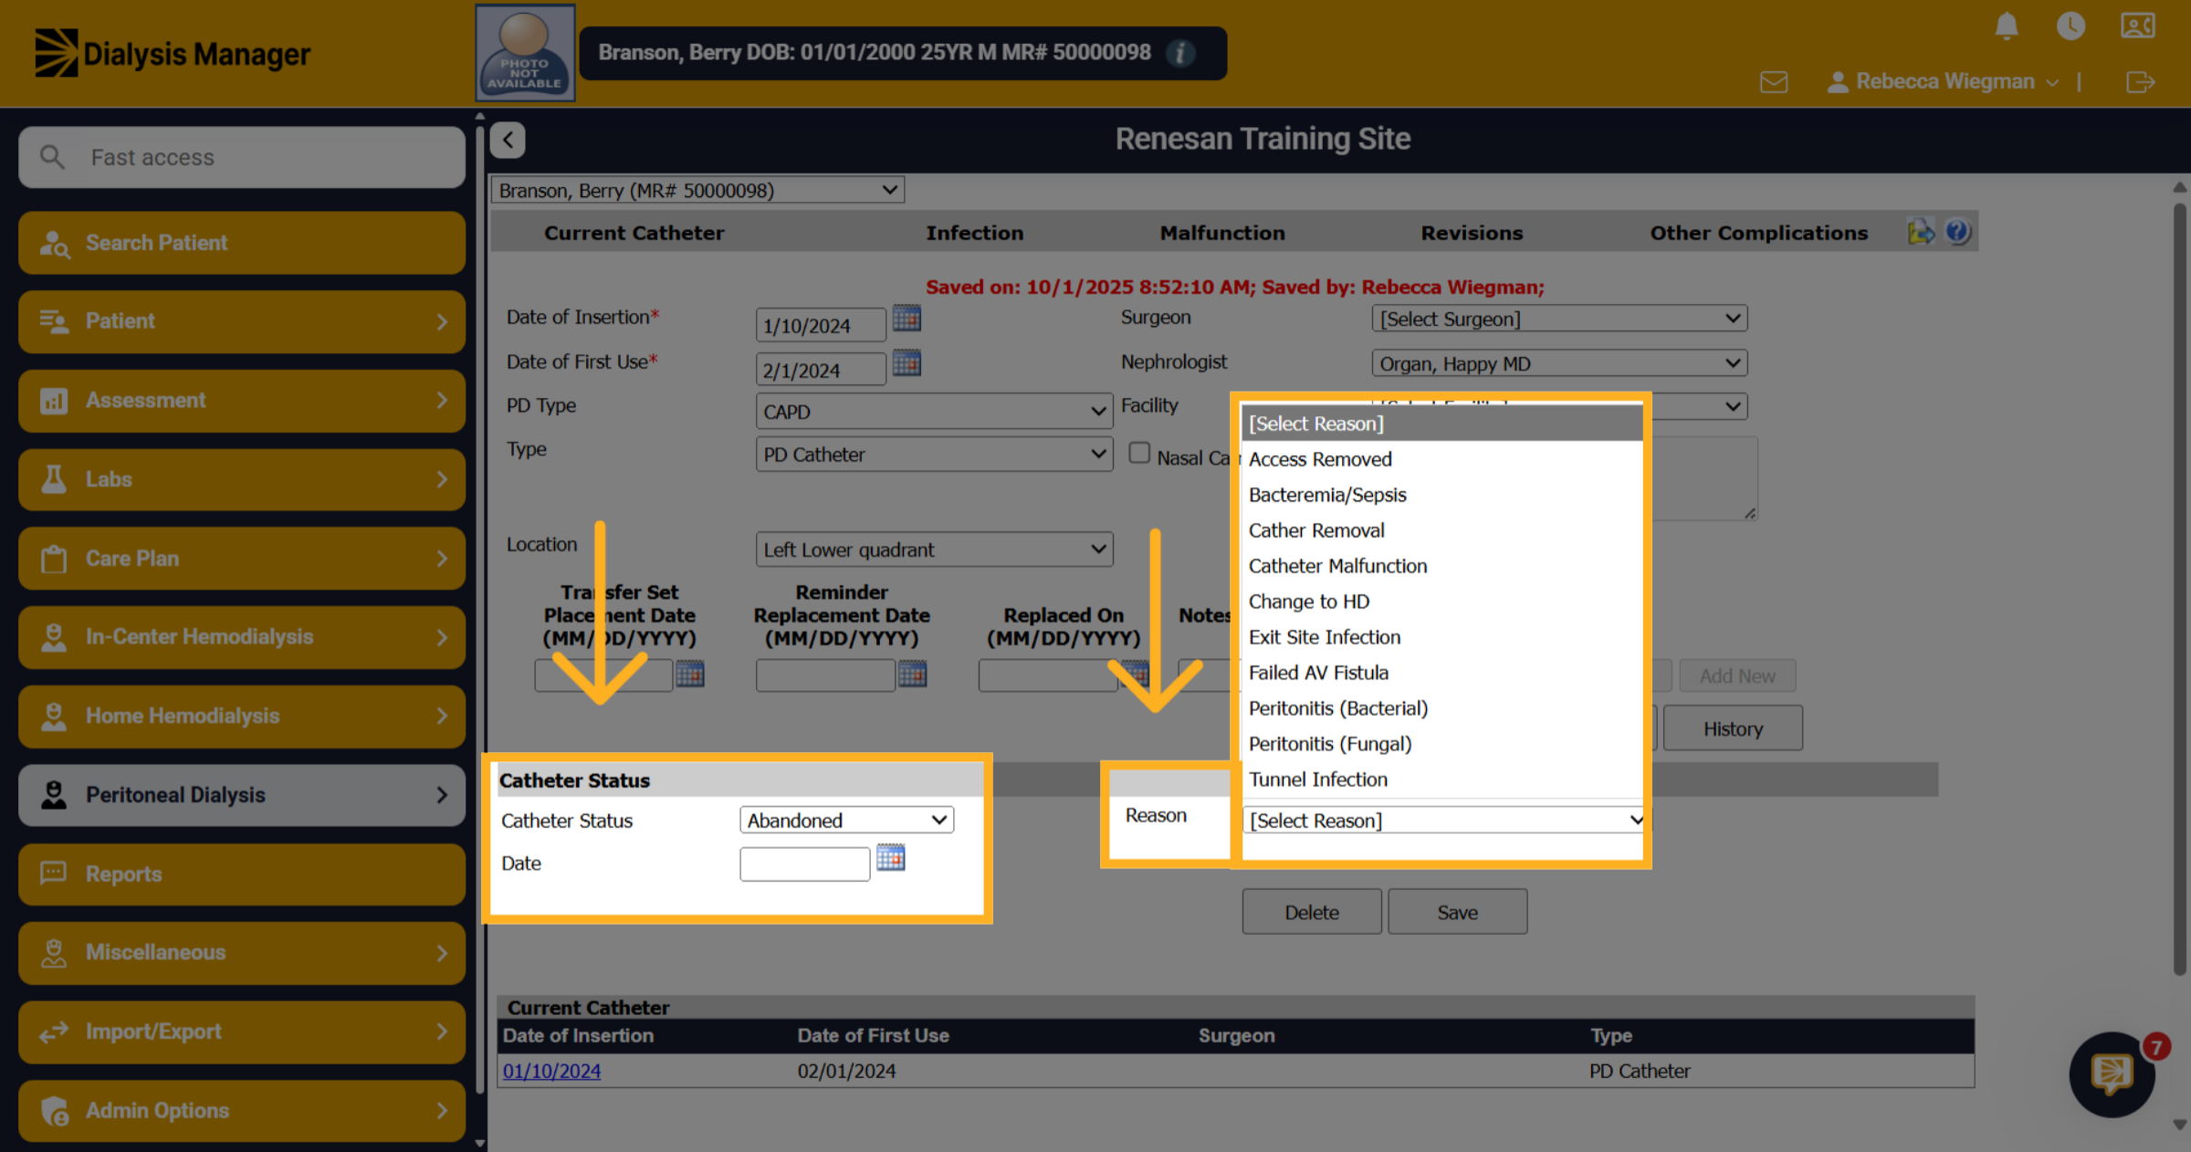Open the 01/10/2024 insertion date link
The image size is (2191, 1152).
pos(551,1071)
